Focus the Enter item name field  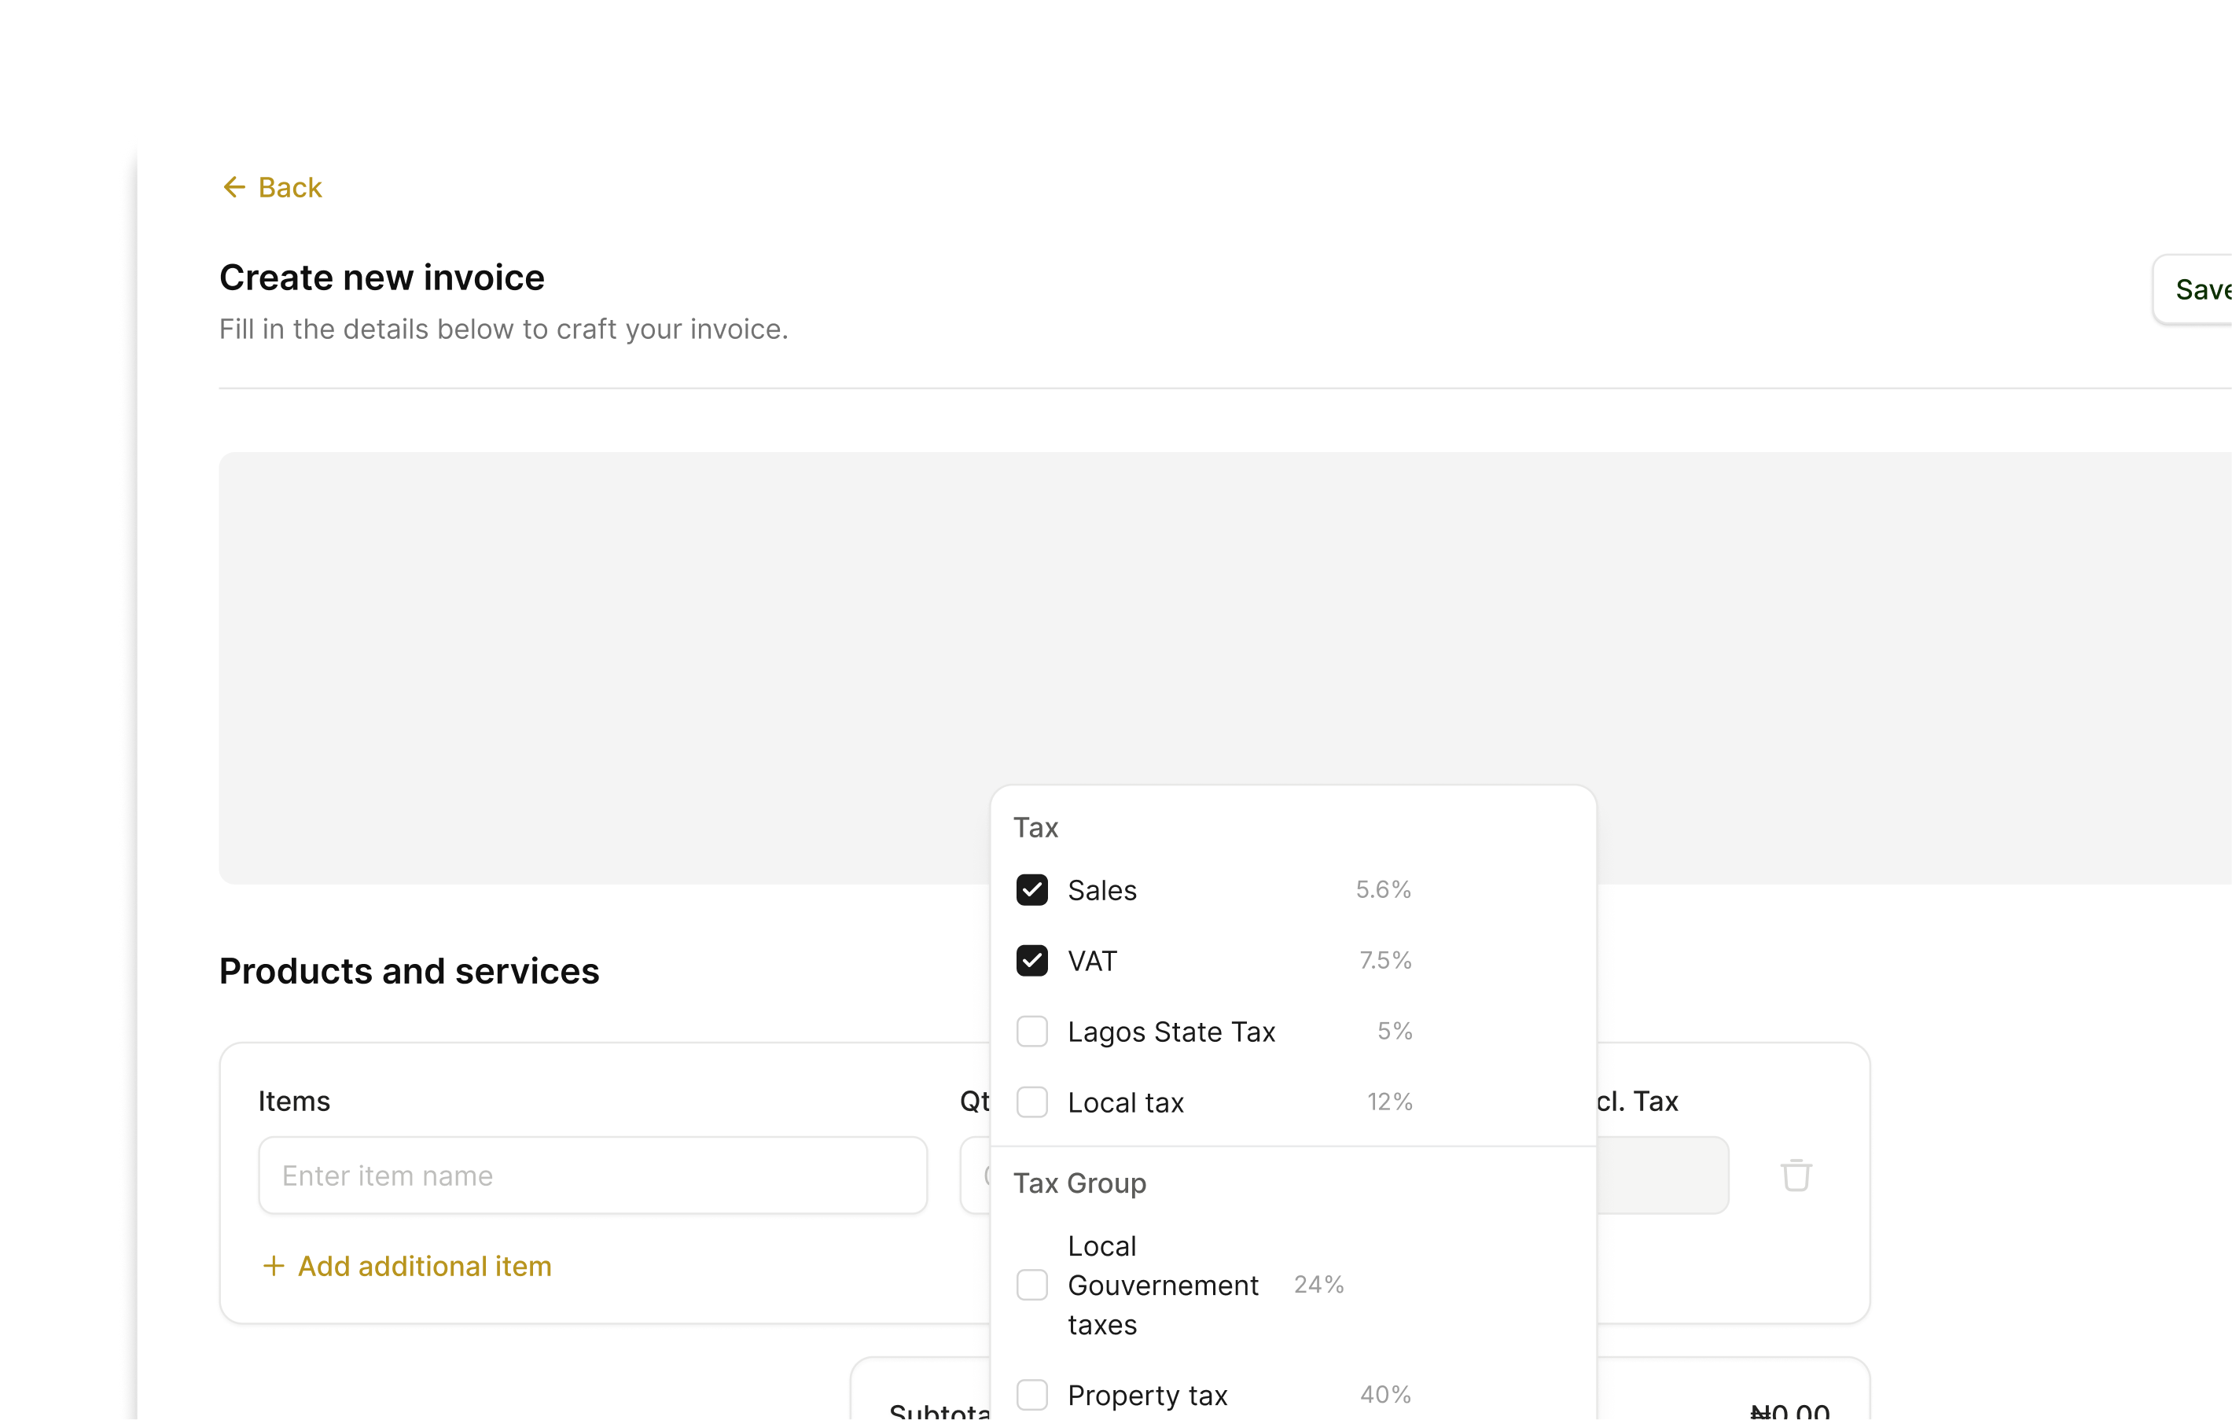point(594,1175)
